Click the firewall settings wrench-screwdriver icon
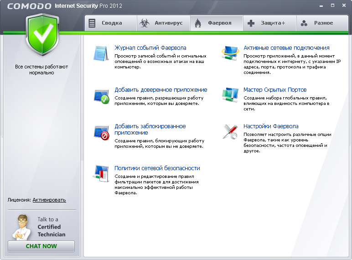Screen dimensions: 352x260 coord(230,132)
